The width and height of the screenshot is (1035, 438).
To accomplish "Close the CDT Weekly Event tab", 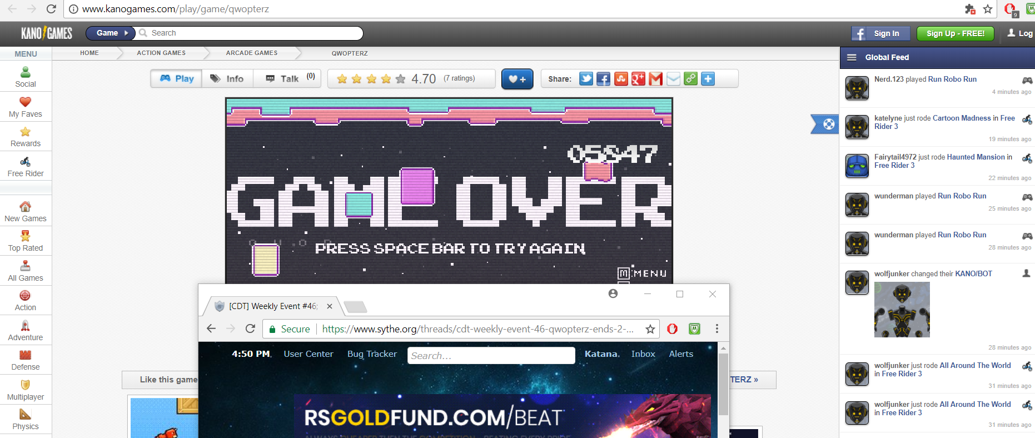I will pos(330,306).
